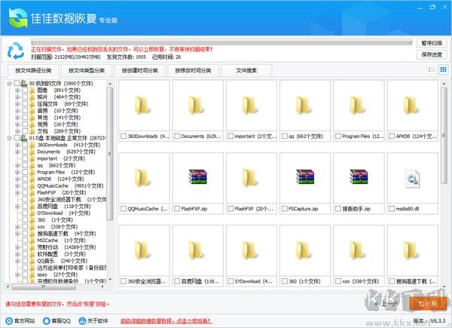Click the recycle scanning icon
The image size is (452, 328).
coord(16,51)
